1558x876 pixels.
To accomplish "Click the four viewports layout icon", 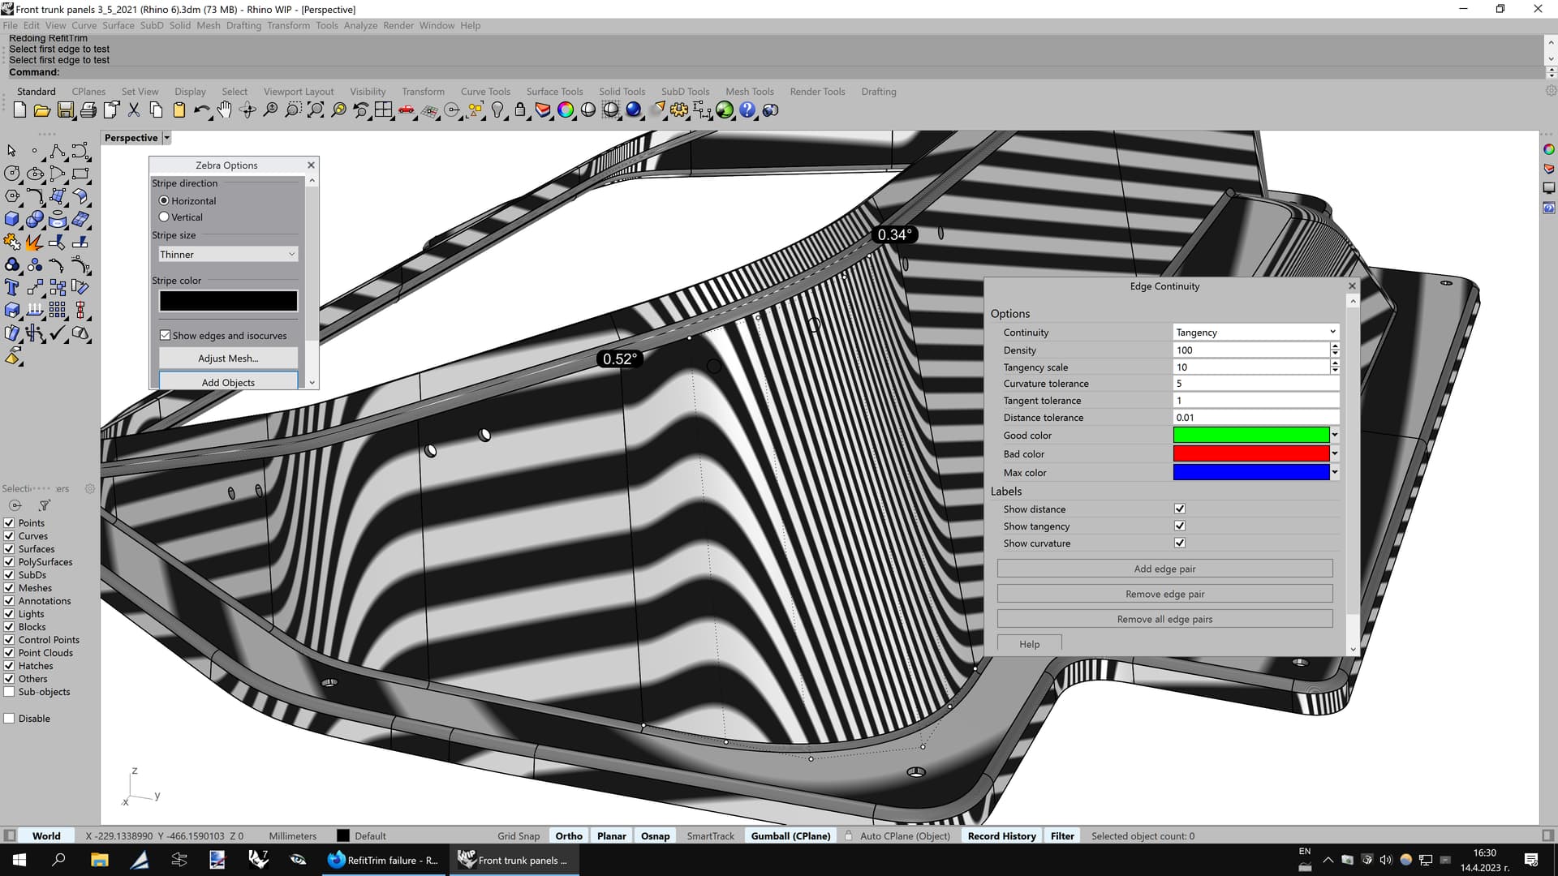I will (384, 109).
